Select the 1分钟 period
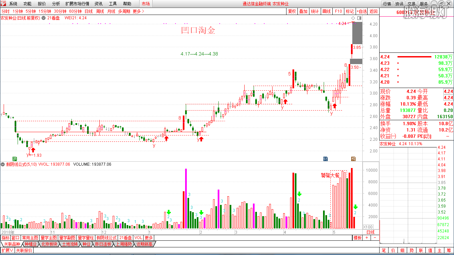 point(18,11)
